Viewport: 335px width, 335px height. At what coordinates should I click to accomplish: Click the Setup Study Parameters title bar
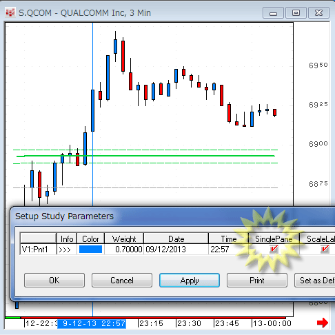172,216
